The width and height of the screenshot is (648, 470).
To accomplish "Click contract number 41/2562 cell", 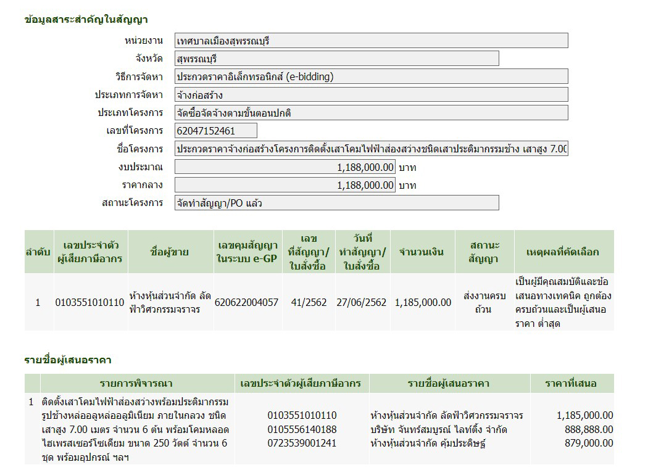I will click(x=308, y=302).
